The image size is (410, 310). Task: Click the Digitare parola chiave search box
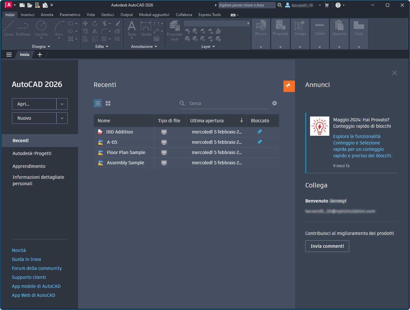pyautogui.click(x=247, y=5)
